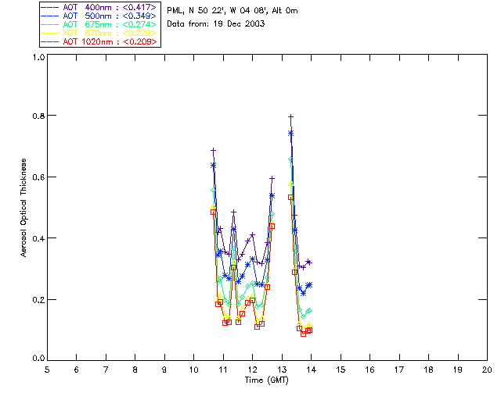Viewport: 501px width, 400px height.
Task: Click the lowest red square marker after 13.5 GMT
Action: click(304, 334)
